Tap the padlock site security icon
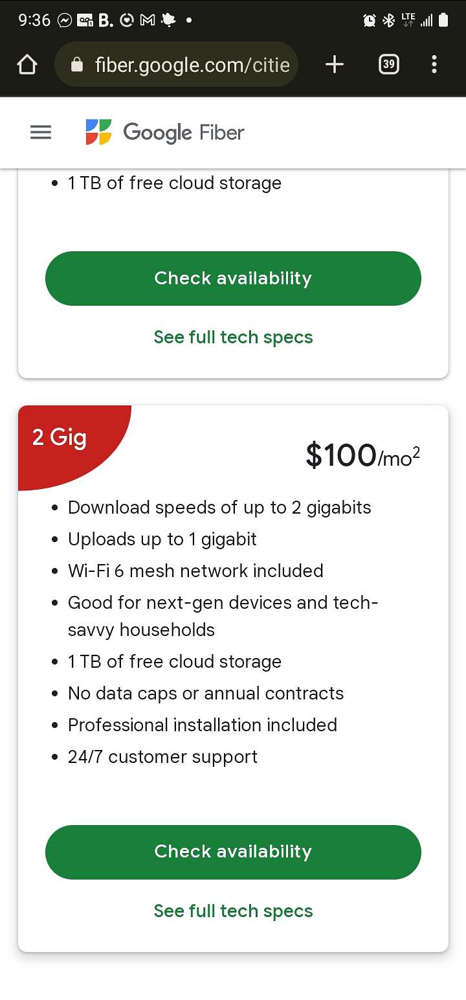 [77, 65]
